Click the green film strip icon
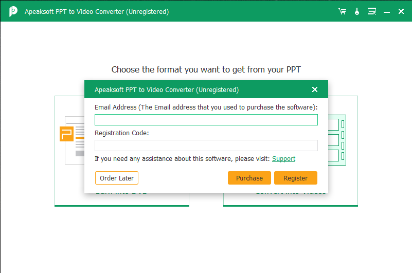The height and width of the screenshot is (273, 412). coord(337,140)
